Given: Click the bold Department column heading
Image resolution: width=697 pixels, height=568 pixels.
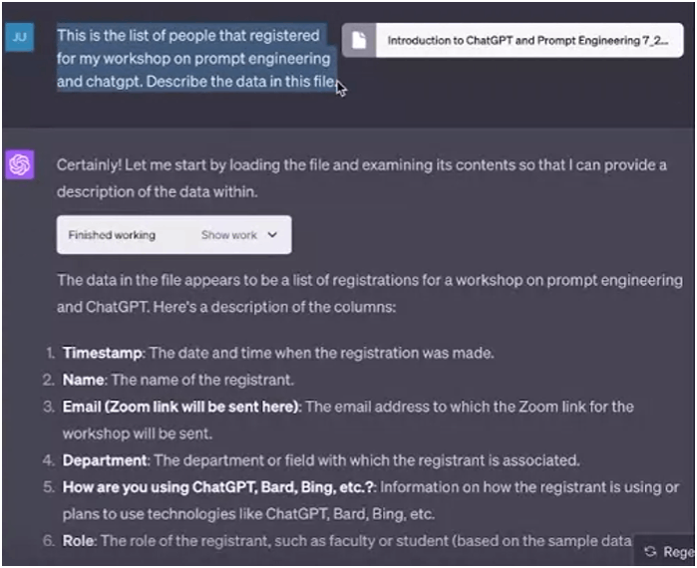Looking at the screenshot, I should pos(104,460).
